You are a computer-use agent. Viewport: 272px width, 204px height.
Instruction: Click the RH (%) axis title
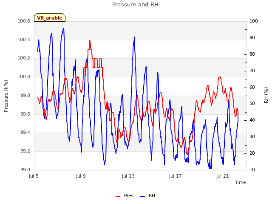266,95
